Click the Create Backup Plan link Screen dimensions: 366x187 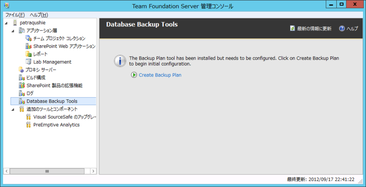tap(160, 75)
